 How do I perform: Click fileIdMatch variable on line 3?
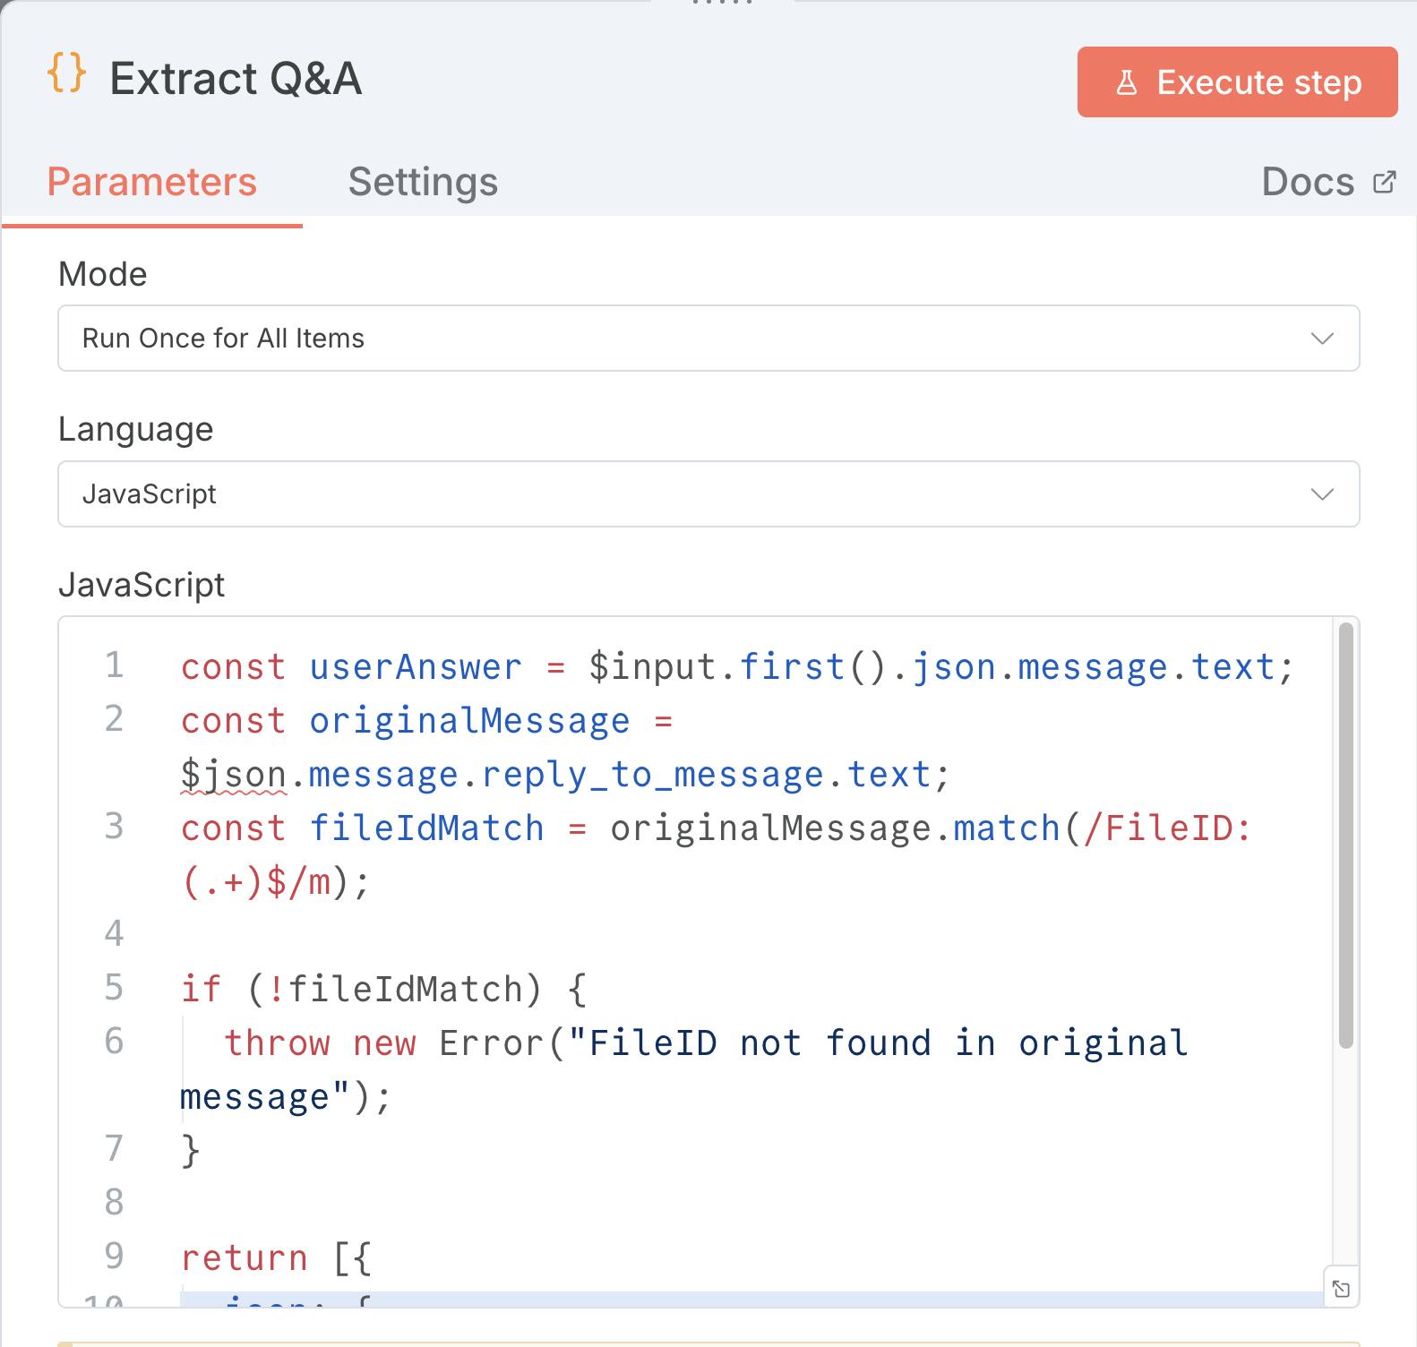click(426, 828)
